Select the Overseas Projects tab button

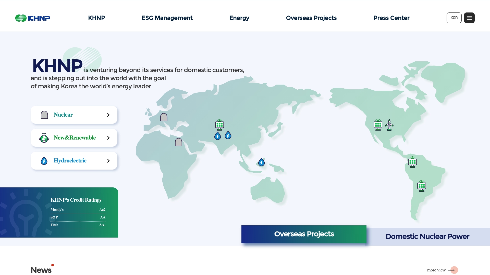click(304, 234)
